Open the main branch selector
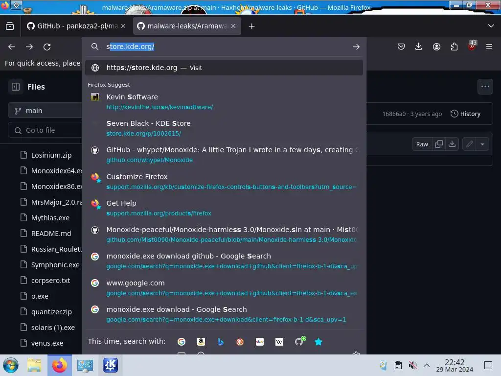Screen dimensions: 501x376 tap(45, 111)
